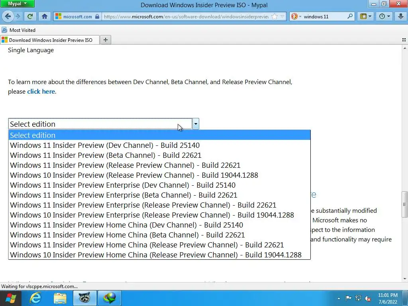This screenshot has height=306, width=408.
Task: Open the clock showing 11:01 PM
Action: coord(388,298)
